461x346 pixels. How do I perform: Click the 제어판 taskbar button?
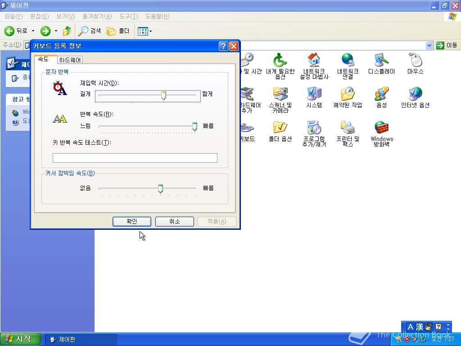pos(81,340)
